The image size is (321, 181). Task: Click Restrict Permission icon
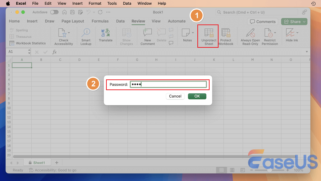click(x=268, y=33)
